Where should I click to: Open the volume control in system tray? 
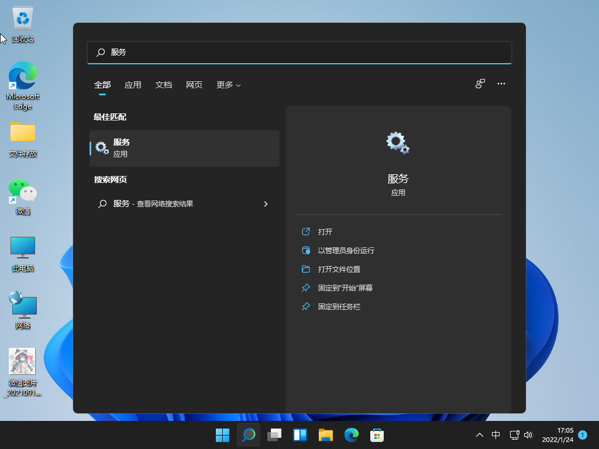point(528,435)
